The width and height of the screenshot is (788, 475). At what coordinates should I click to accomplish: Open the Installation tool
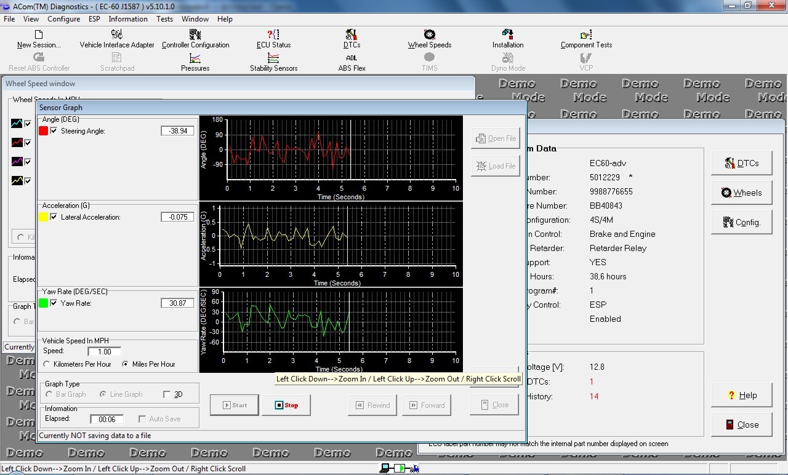507,39
